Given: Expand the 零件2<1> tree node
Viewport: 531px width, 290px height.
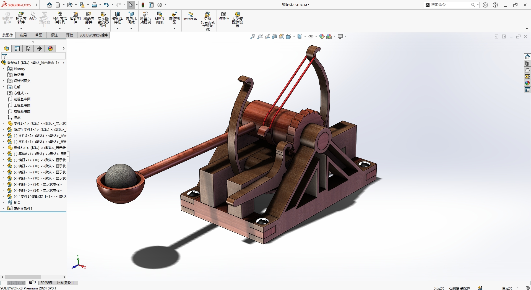Looking at the screenshot, I should 3,123.
